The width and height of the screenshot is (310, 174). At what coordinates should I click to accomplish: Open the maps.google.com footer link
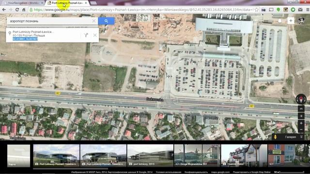click(x=220, y=172)
